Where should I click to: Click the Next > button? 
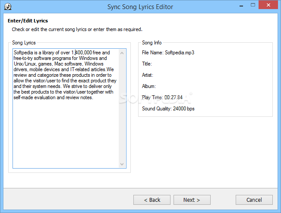pyautogui.click(x=192, y=200)
